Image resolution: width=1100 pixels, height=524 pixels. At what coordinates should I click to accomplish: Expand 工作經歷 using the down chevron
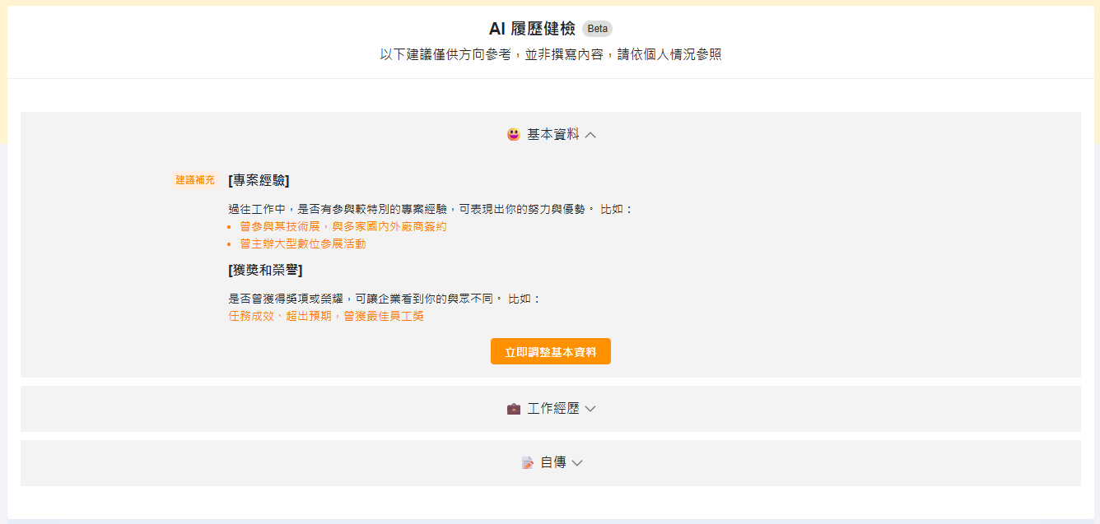(590, 409)
